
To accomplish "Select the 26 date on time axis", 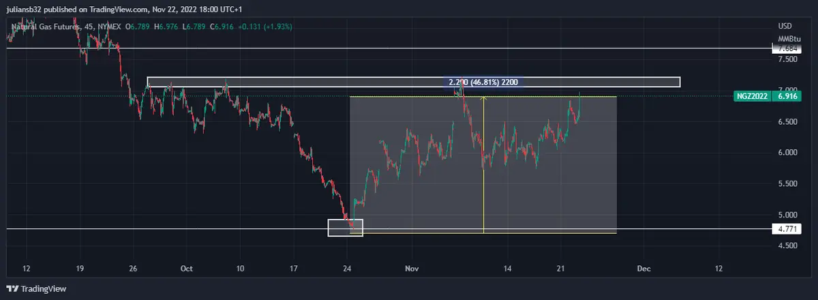I will coord(133,269).
